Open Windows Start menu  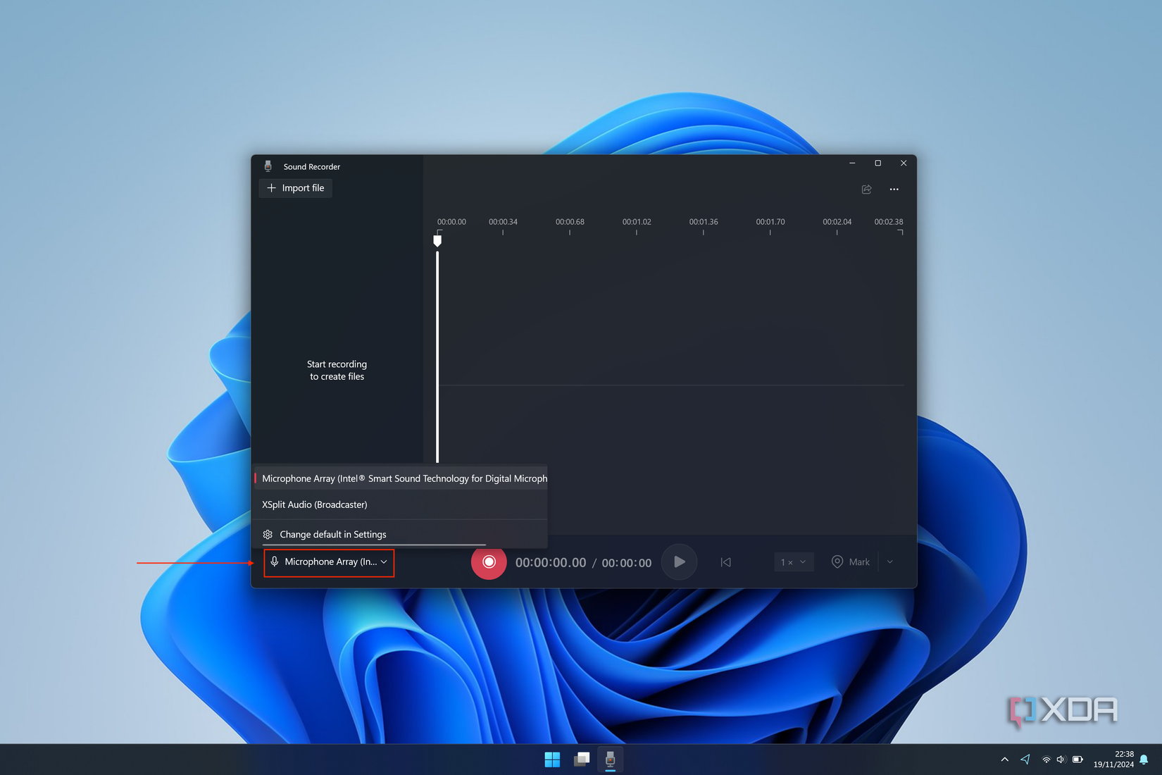coord(552,759)
